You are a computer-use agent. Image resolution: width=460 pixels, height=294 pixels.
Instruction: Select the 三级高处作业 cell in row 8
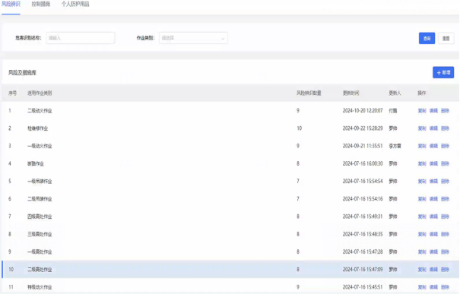tap(40, 234)
